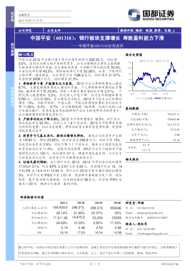Click the 公司点评 header label
The width and height of the screenshot is (191, 271).
click(54, 31)
